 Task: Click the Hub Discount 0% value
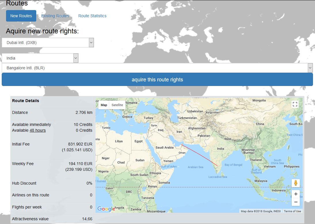[89, 183]
